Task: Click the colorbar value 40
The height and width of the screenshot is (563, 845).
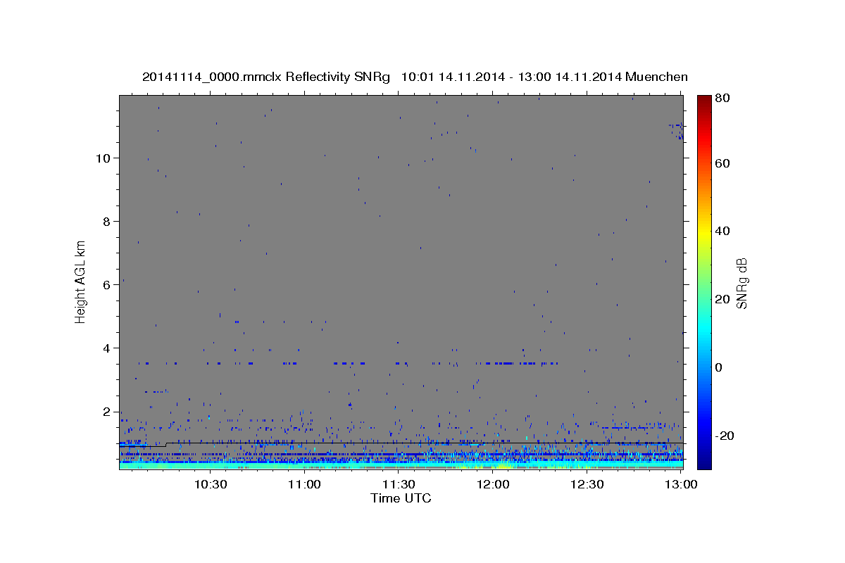Action: 722,231
